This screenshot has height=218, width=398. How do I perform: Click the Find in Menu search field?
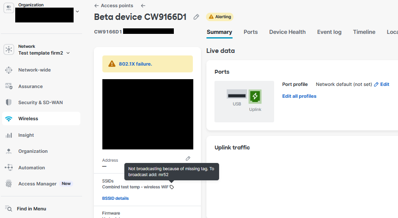31,209
